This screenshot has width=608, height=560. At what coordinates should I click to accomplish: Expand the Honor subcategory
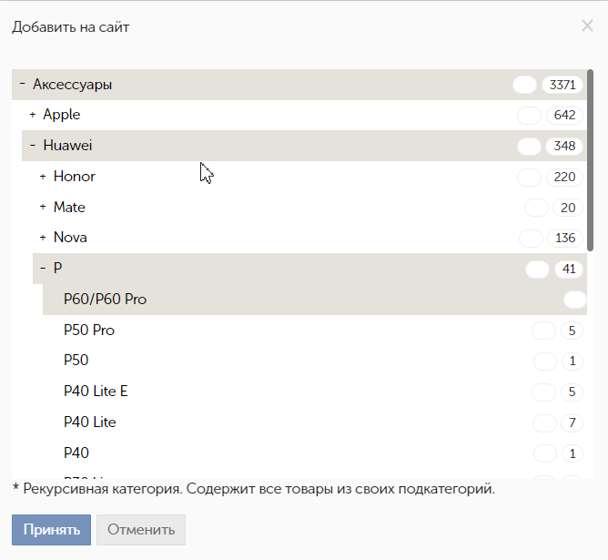[43, 177]
